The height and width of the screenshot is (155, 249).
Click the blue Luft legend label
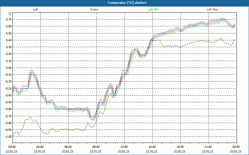[35, 10]
